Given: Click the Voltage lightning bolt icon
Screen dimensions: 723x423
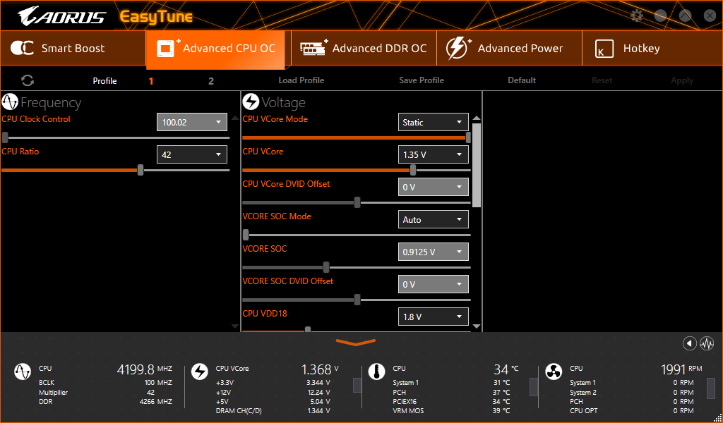Looking at the screenshot, I should coord(251,102).
